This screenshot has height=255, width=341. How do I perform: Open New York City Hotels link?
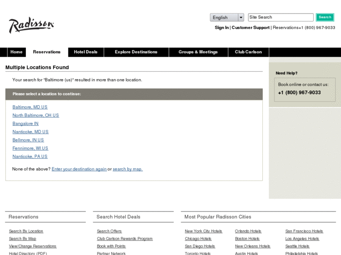coord(204,231)
